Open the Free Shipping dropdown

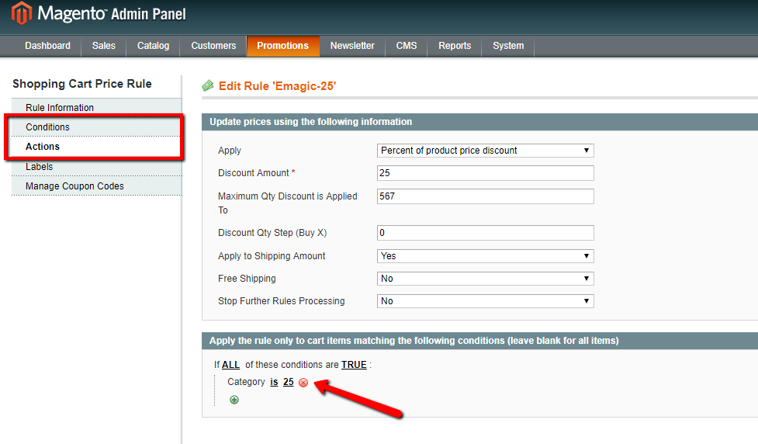point(486,279)
